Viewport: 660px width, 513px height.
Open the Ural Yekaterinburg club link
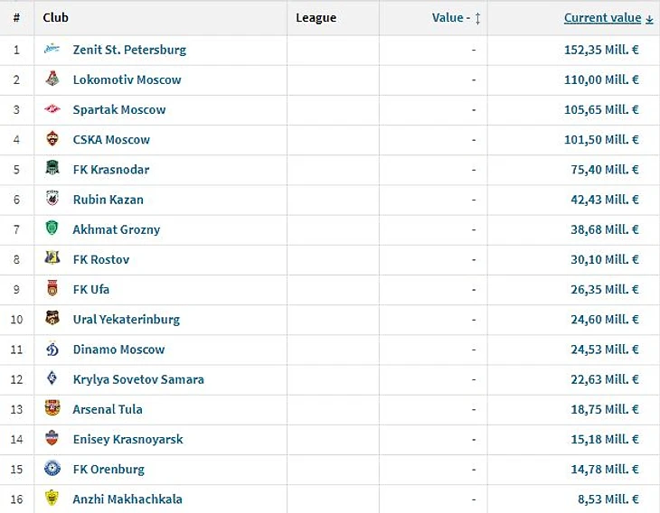[x=126, y=319]
